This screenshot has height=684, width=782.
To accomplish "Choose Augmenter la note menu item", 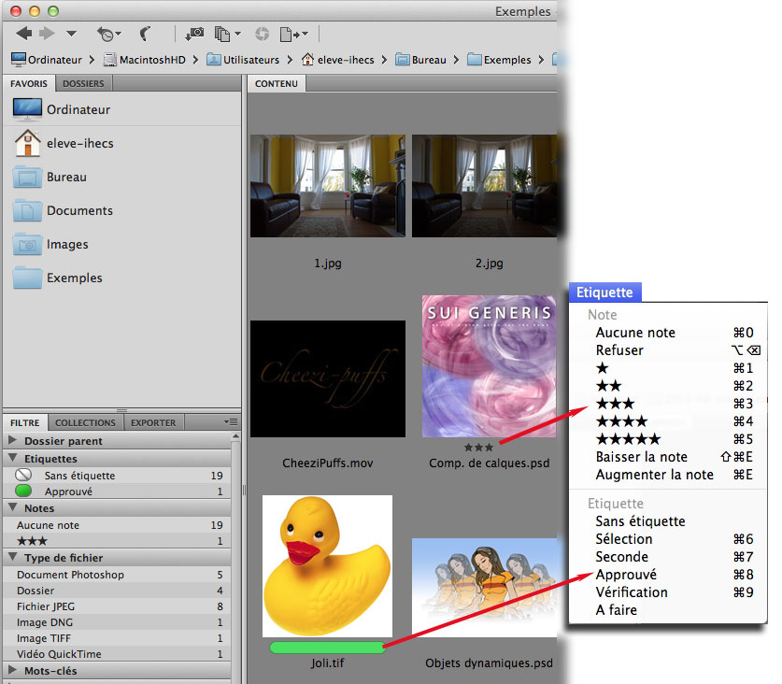I will pos(668,475).
